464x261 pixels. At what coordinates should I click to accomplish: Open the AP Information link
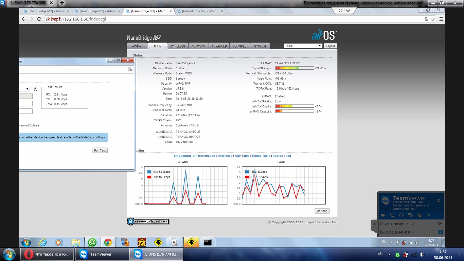pos(204,156)
